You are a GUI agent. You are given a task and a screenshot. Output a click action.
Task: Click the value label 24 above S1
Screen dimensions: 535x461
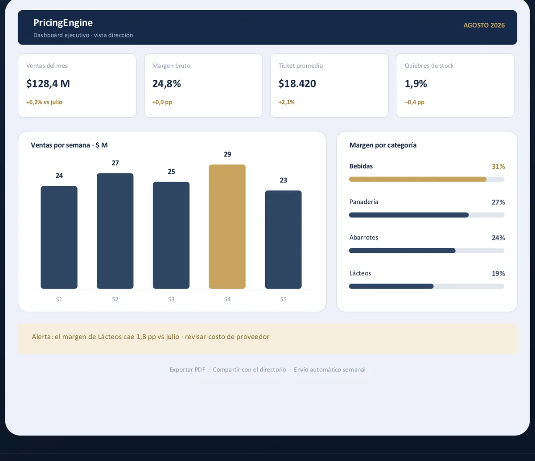click(x=59, y=176)
